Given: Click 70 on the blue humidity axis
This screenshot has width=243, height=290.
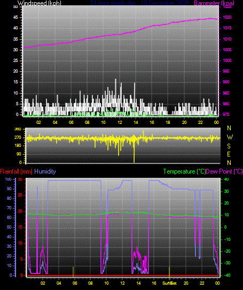Looking at the screenshot, I should (x=9, y=208).
